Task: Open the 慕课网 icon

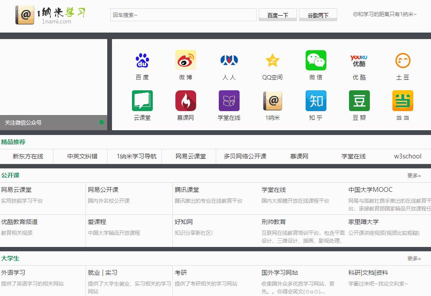Action: tap(186, 101)
